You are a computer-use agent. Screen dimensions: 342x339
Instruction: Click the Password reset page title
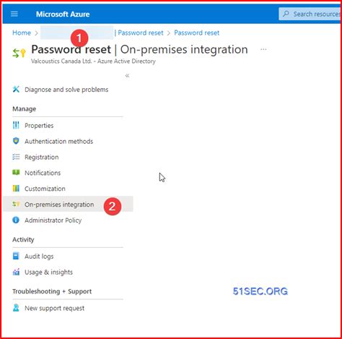[139, 50]
